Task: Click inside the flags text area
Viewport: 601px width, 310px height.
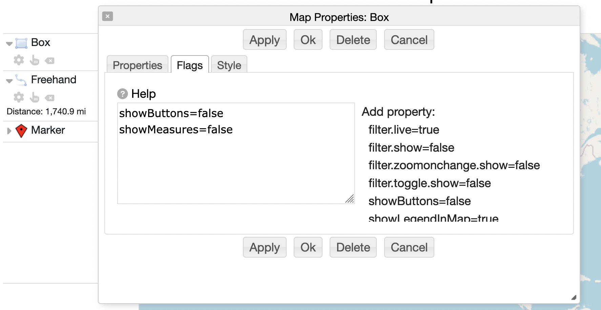Action: [x=236, y=162]
